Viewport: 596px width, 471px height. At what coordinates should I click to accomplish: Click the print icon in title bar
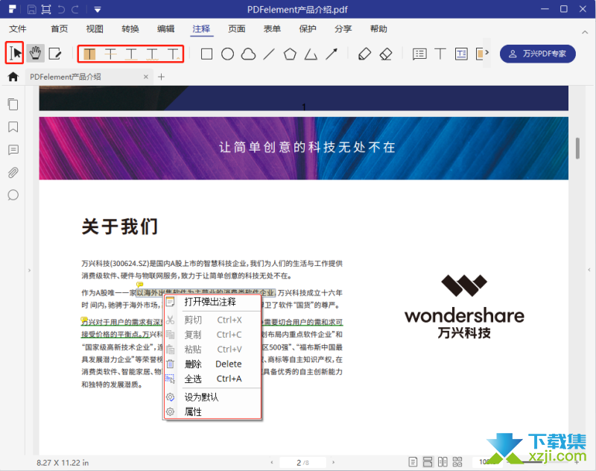tap(46, 10)
